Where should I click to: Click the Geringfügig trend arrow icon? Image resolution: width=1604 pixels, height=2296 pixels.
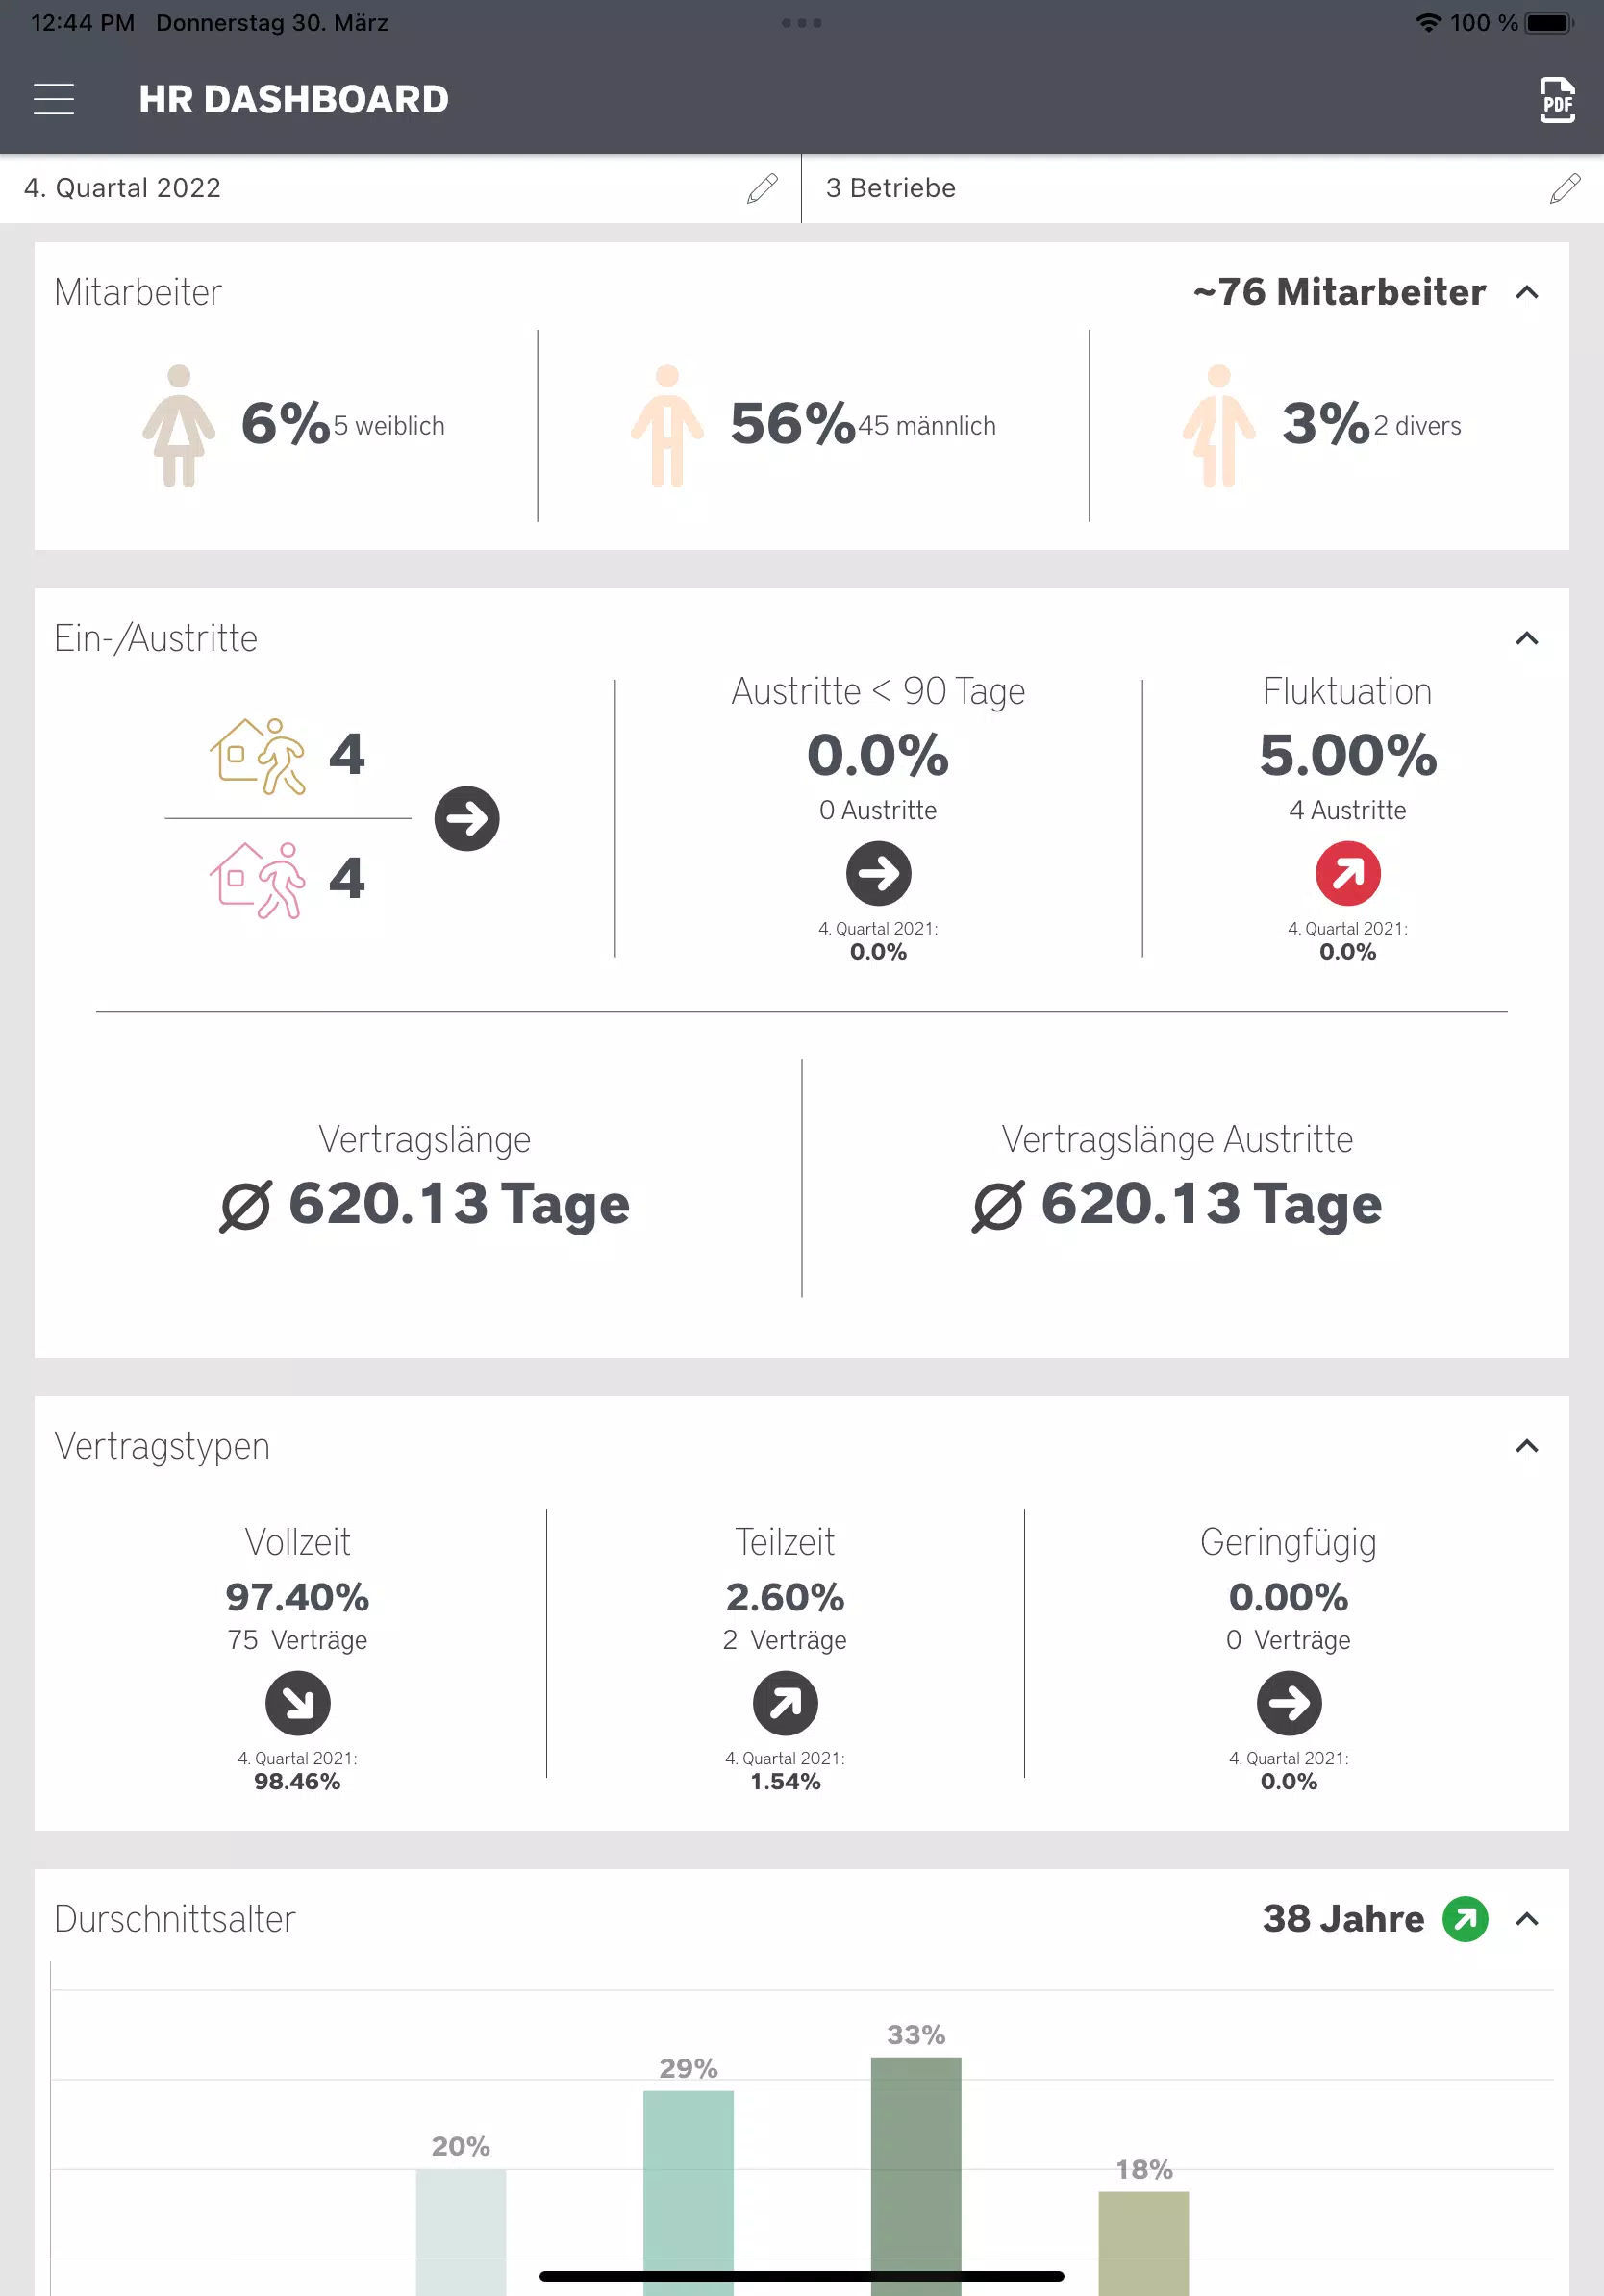pos(1288,1703)
